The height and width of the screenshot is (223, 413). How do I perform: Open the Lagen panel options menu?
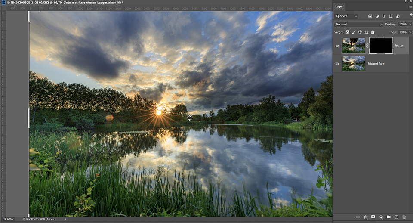[x=410, y=7]
